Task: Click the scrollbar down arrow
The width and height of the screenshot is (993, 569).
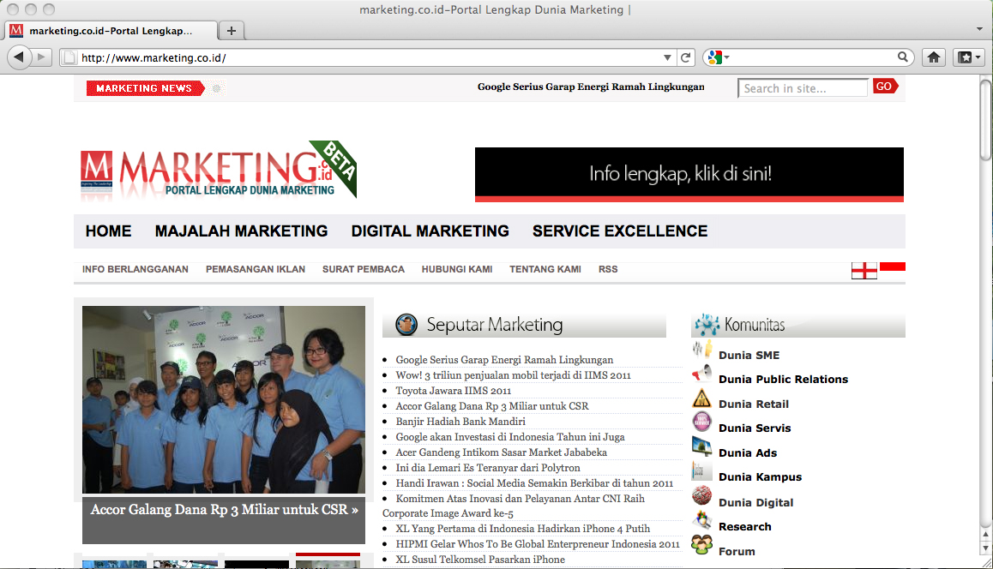Action: 985,548
